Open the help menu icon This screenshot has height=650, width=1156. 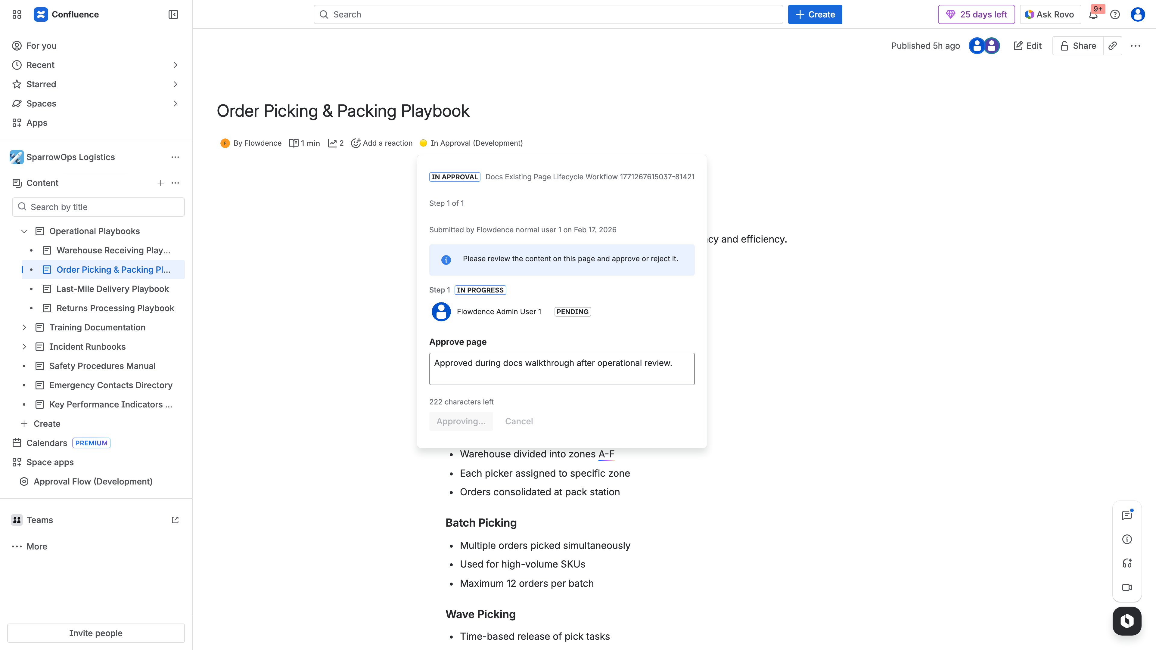pyautogui.click(x=1115, y=14)
